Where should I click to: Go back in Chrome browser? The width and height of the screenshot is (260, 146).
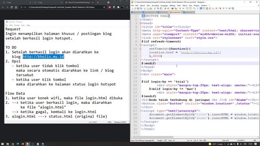tap(3, 7)
